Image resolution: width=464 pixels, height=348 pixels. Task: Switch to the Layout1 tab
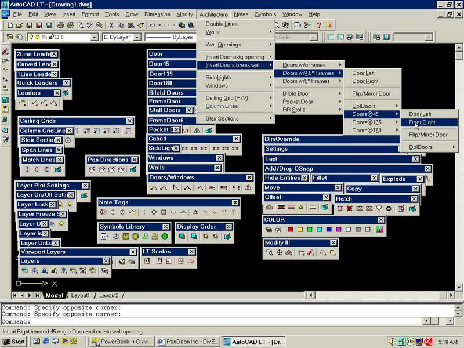click(80, 295)
